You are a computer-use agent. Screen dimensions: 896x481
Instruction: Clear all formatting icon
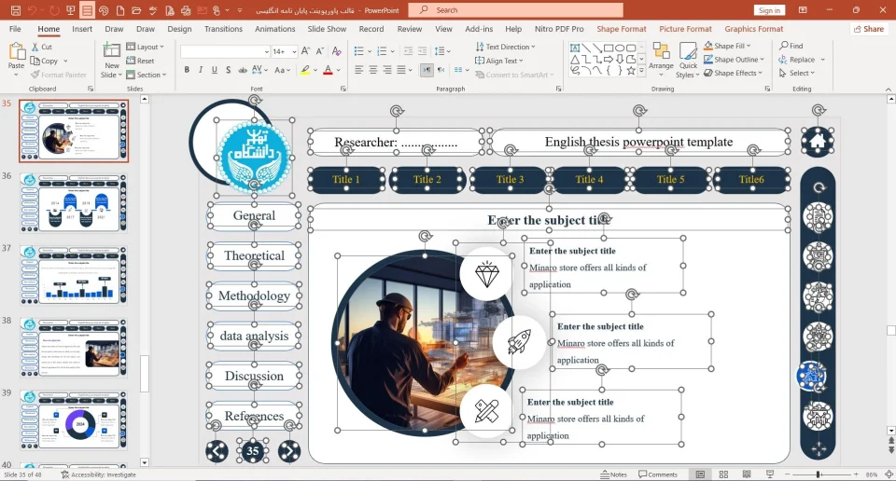(337, 51)
